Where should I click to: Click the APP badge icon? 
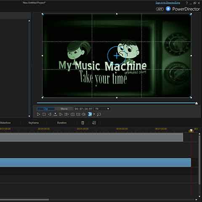(x=160, y=9)
